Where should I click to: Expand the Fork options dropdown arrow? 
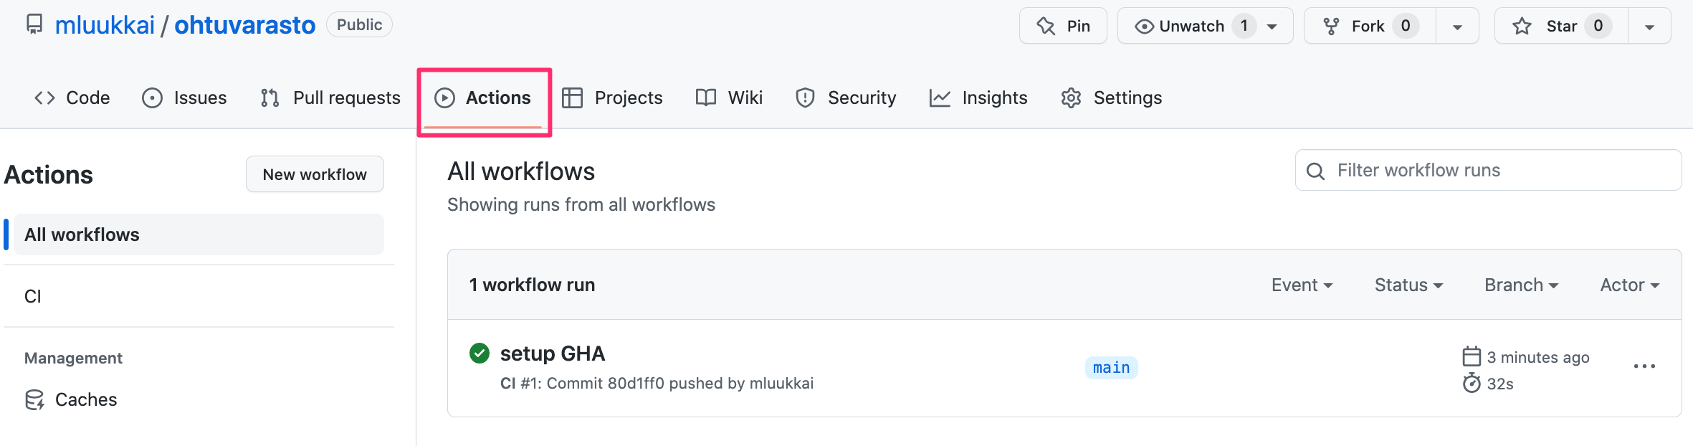tap(1457, 27)
